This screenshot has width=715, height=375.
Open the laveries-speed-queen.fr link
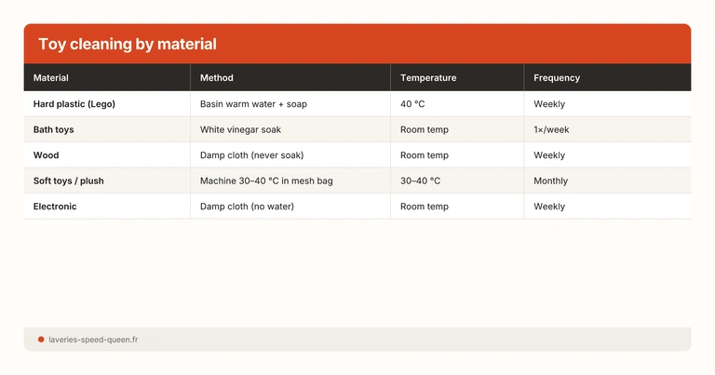tap(93, 340)
